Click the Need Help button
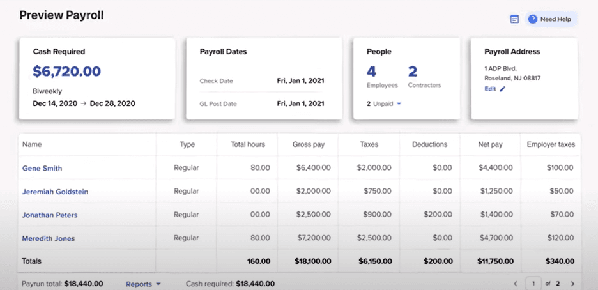This screenshot has height=290, width=598. tap(551, 19)
